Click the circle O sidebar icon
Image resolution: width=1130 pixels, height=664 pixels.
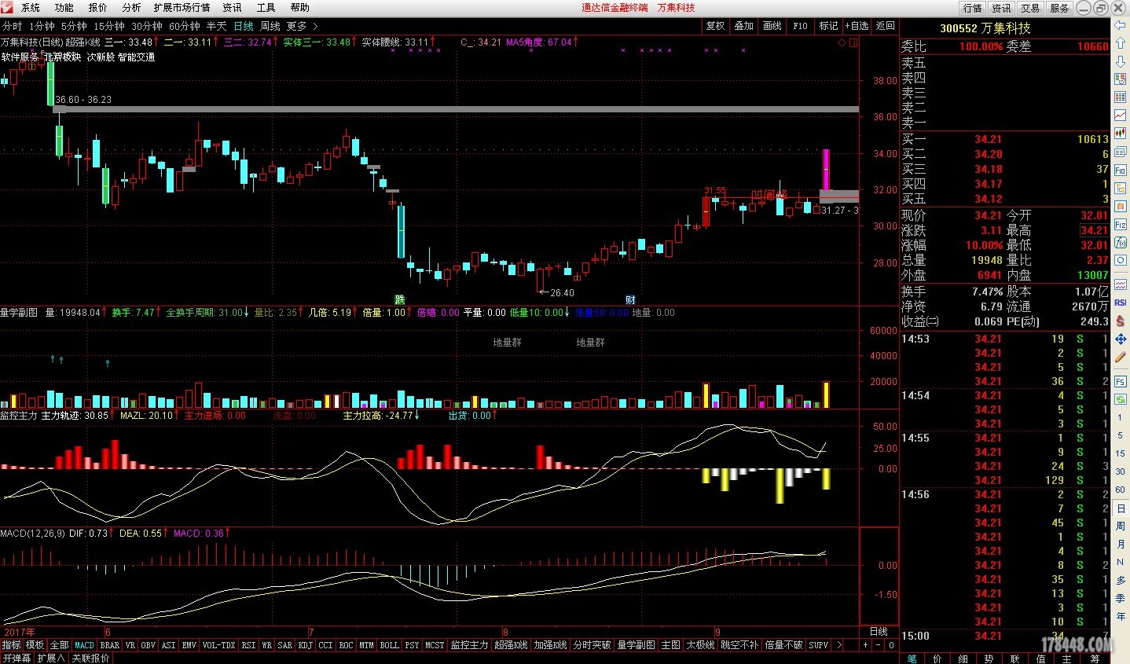tap(1121, 260)
